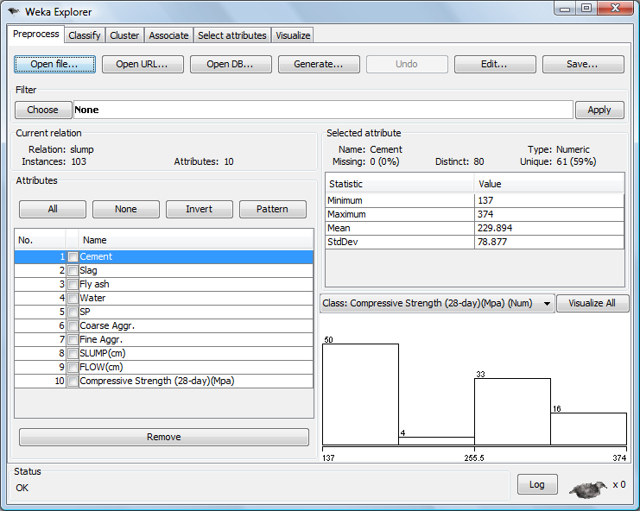This screenshot has height=511, width=640.
Task: Click the histogram bar labeled 33
Action: point(512,412)
